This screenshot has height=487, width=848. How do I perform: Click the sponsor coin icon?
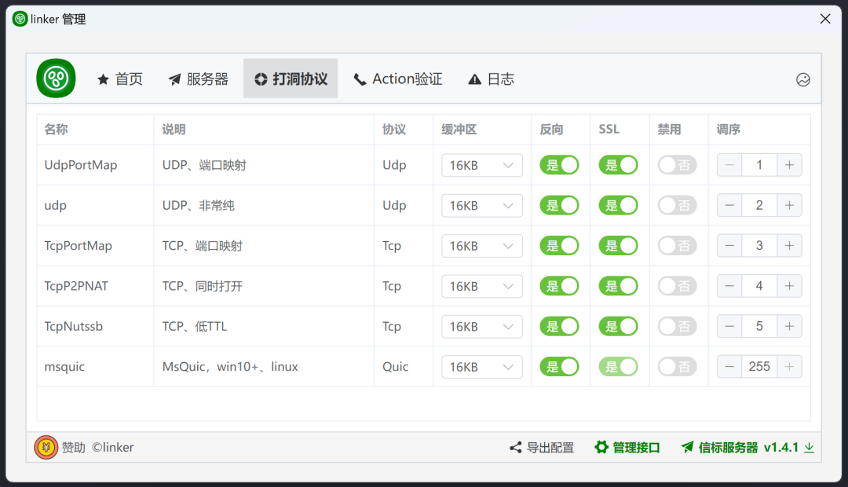coord(46,448)
